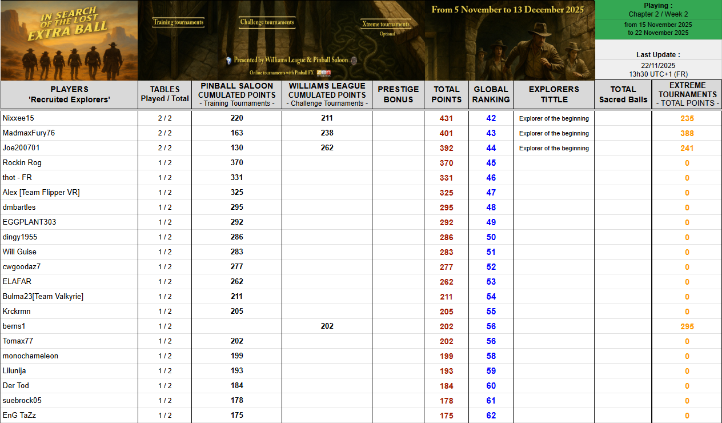Viewport: 722px width, 423px height.
Task: Click the EXTREME TOURNAMENTS total points header
Action: click(x=687, y=94)
